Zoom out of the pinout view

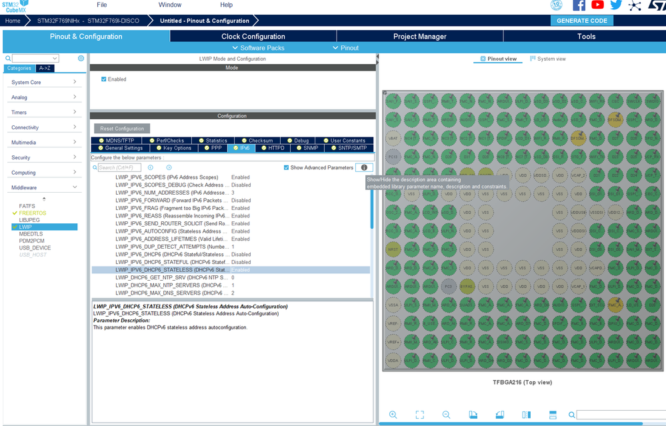coord(446,415)
